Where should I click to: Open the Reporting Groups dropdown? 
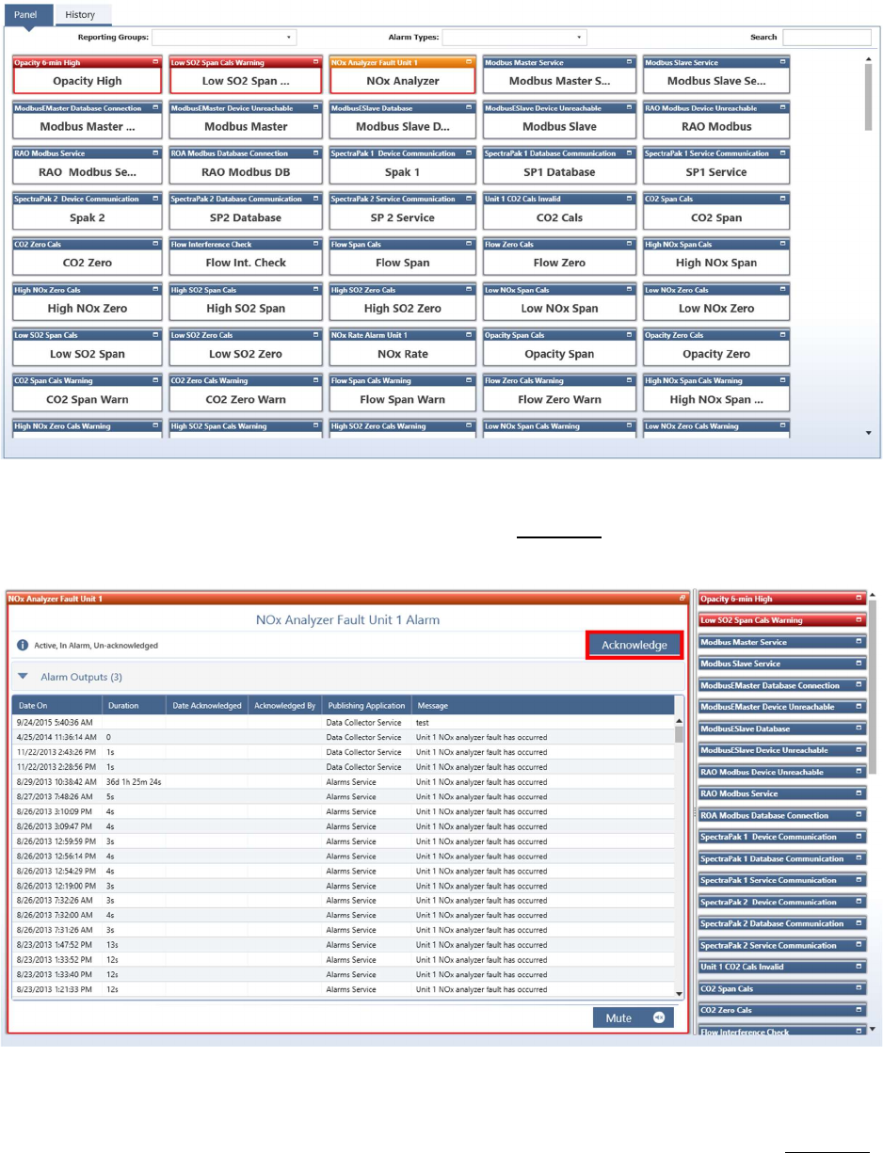(224, 38)
